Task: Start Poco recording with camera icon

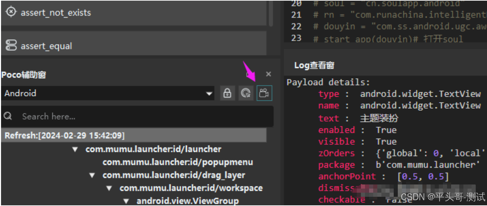Action: point(264,93)
